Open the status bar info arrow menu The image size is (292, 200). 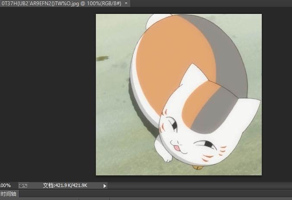(105, 186)
